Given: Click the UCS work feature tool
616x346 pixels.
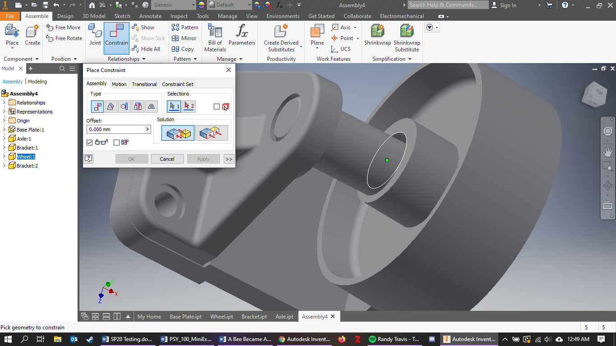Looking at the screenshot, I should [x=340, y=49].
